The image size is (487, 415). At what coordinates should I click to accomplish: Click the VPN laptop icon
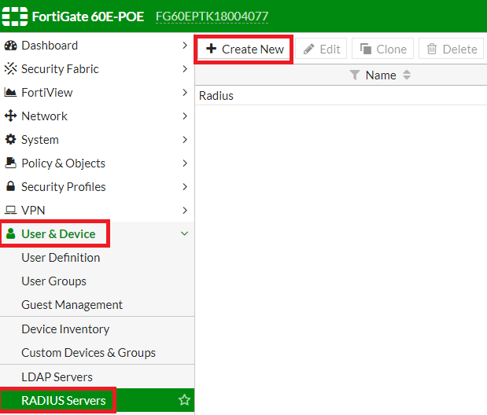(x=11, y=211)
